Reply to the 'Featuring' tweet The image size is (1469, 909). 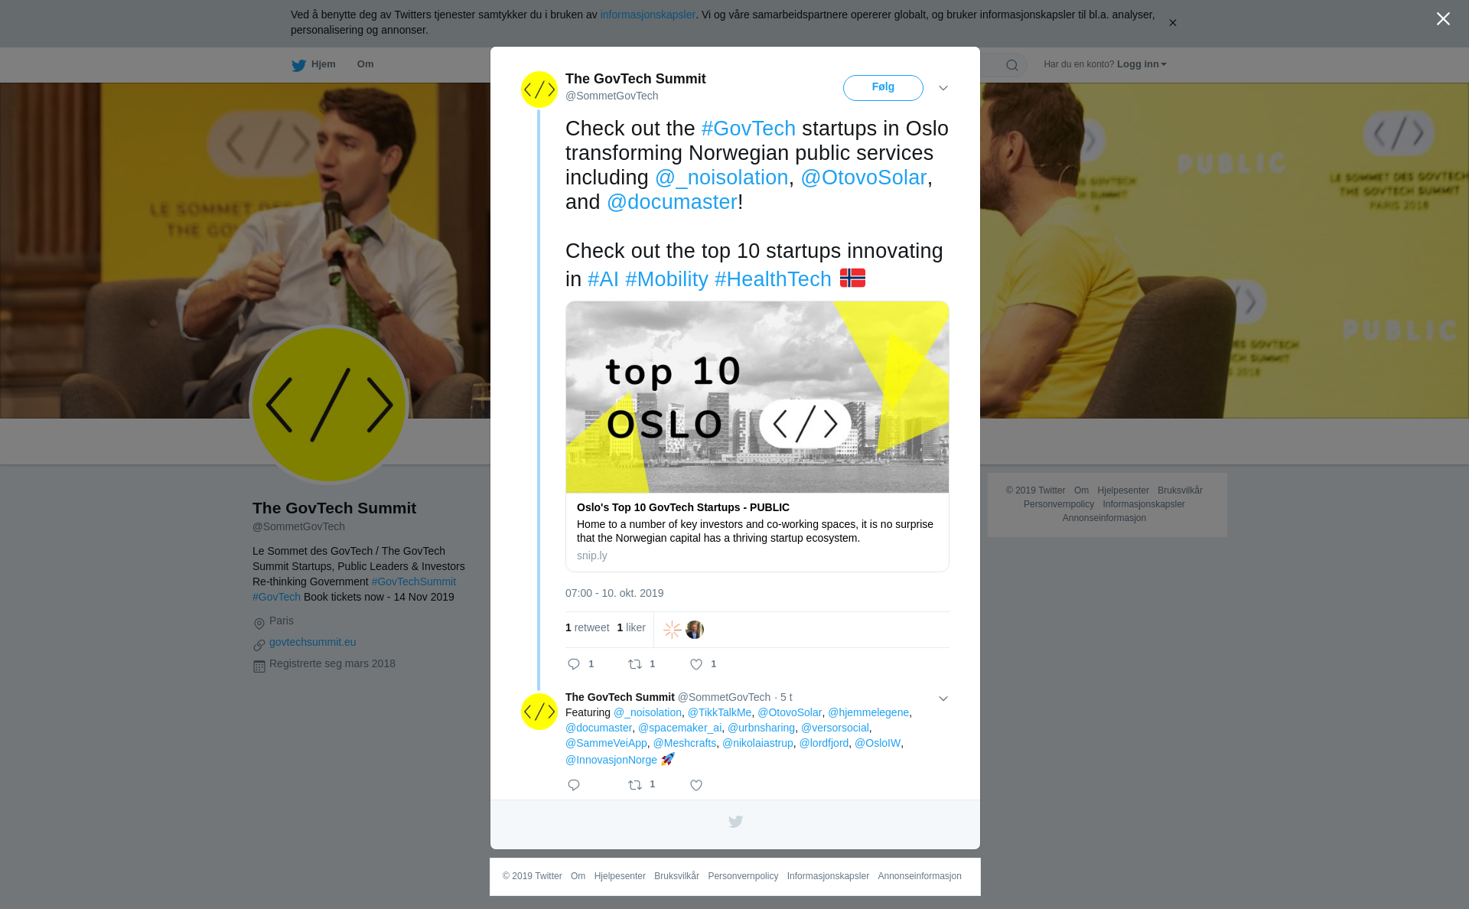(574, 785)
